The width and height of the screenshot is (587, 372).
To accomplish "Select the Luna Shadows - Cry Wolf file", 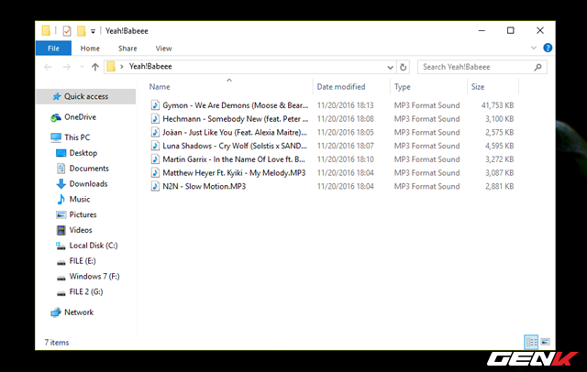I will pyautogui.click(x=235, y=146).
